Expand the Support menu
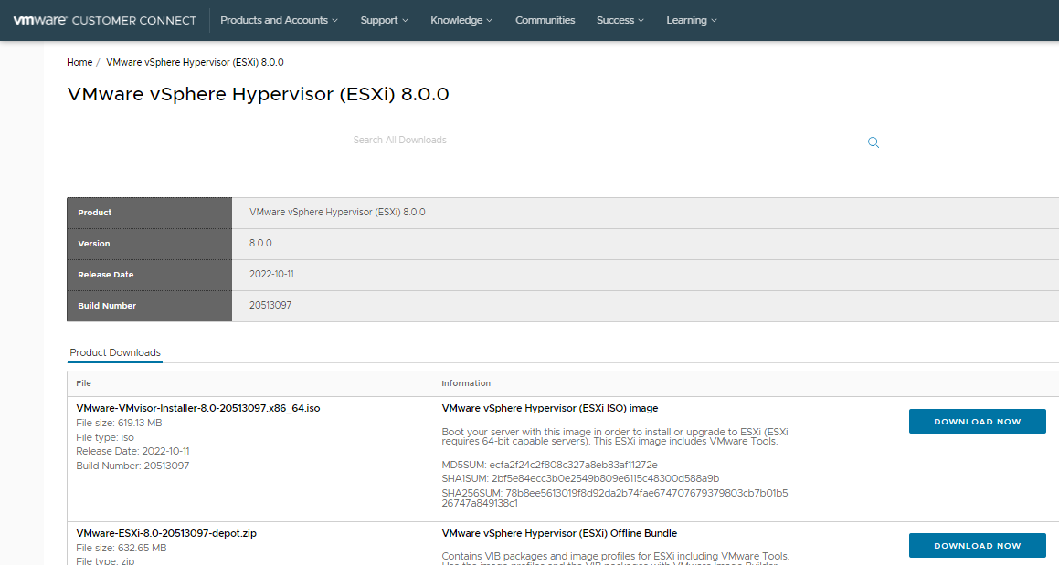The width and height of the screenshot is (1059, 565). tap(385, 20)
